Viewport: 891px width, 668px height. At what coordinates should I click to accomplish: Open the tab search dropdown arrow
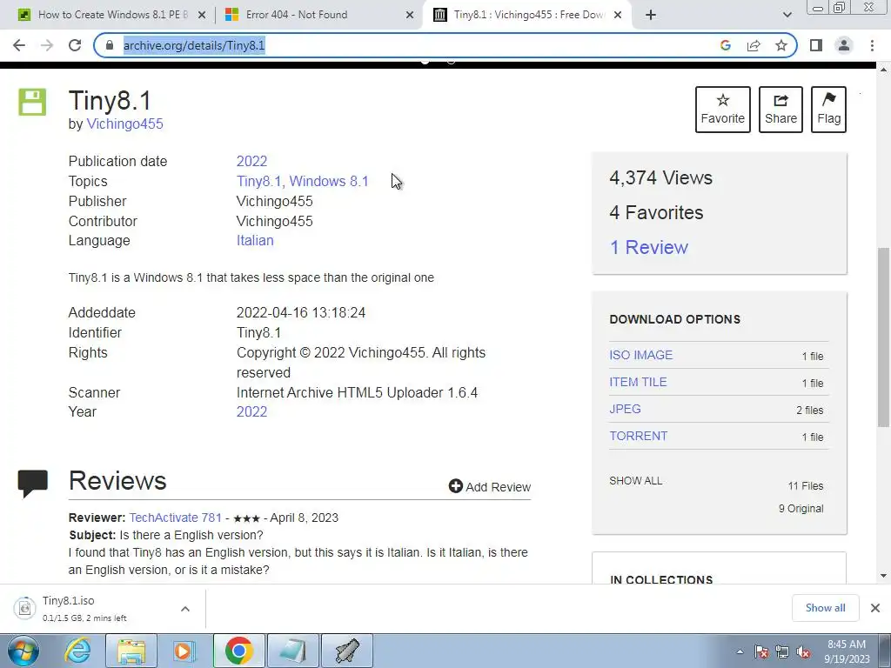pyautogui.click(x=787, y=15)
